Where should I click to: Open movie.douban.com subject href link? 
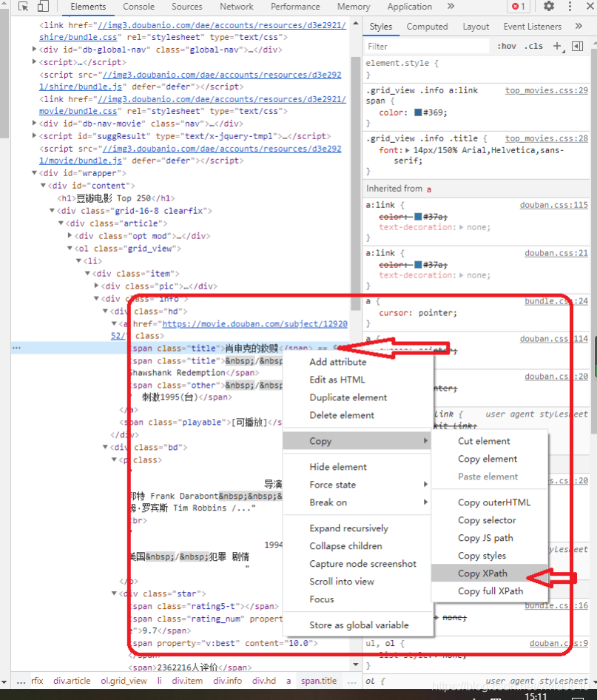(x=254, y=324)
